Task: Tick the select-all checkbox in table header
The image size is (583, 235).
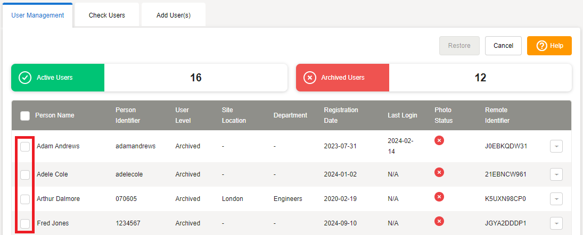Action: [25, 116]
